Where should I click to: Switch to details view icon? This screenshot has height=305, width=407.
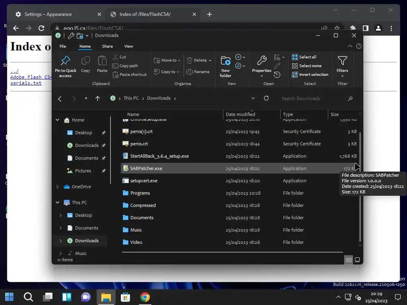[x=349, y=260]
